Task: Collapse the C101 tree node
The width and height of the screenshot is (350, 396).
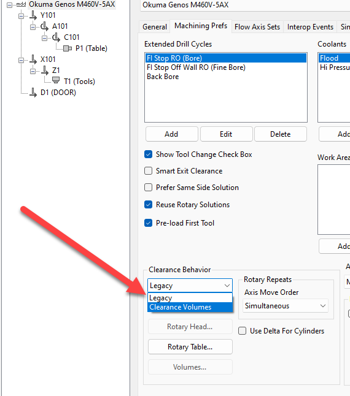Action: 44,38
